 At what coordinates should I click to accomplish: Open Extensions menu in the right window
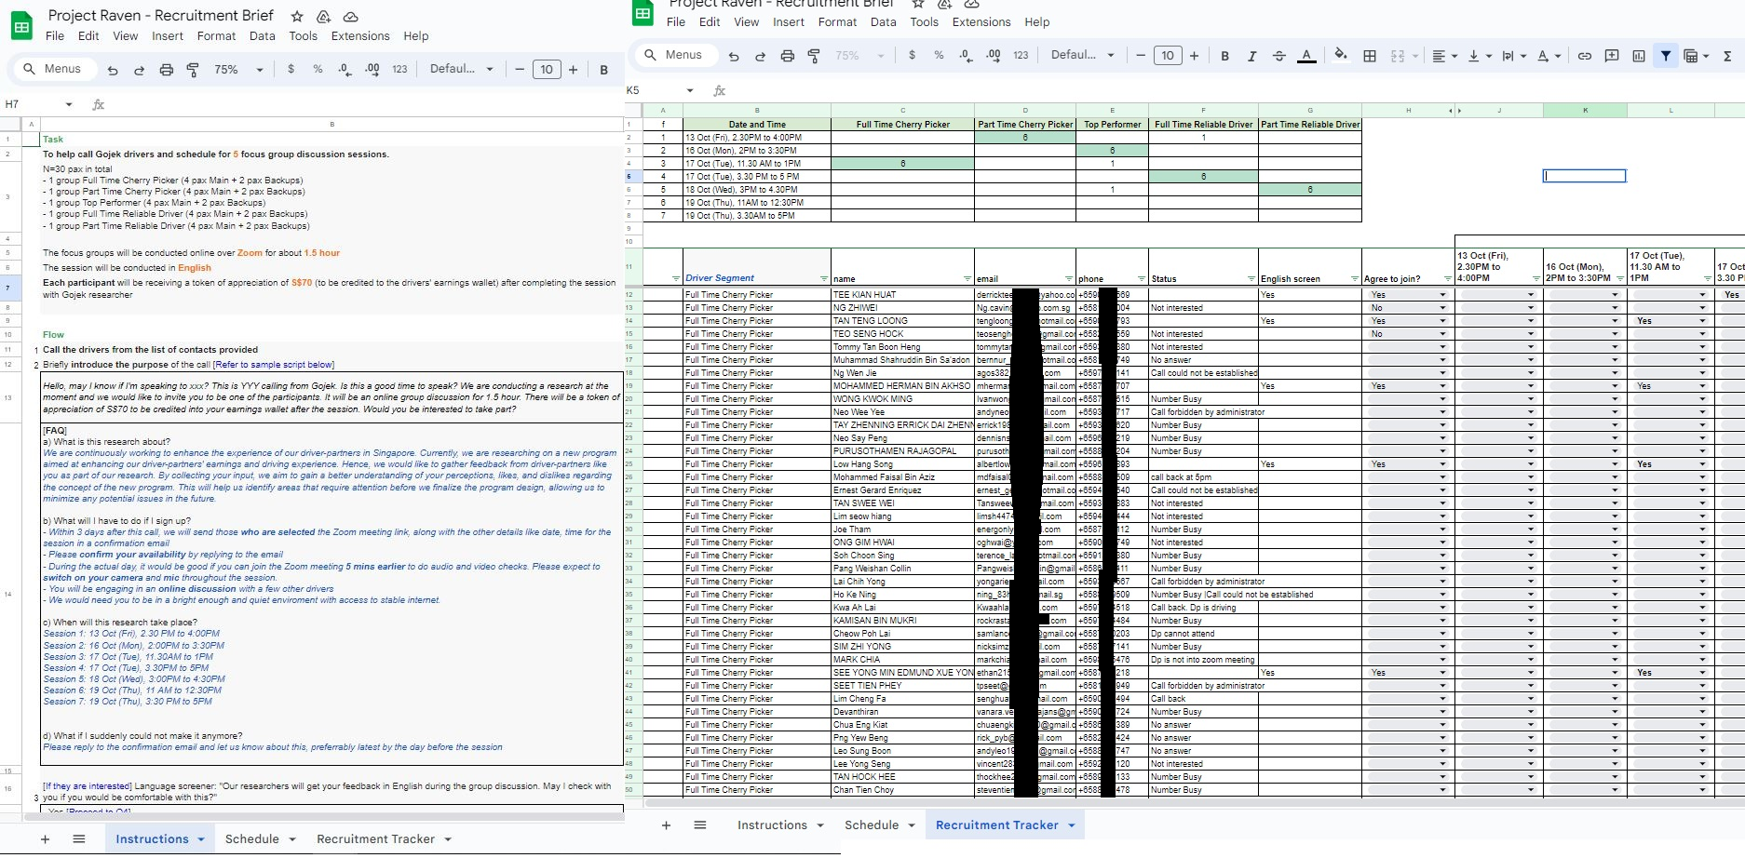click(981, 22)
